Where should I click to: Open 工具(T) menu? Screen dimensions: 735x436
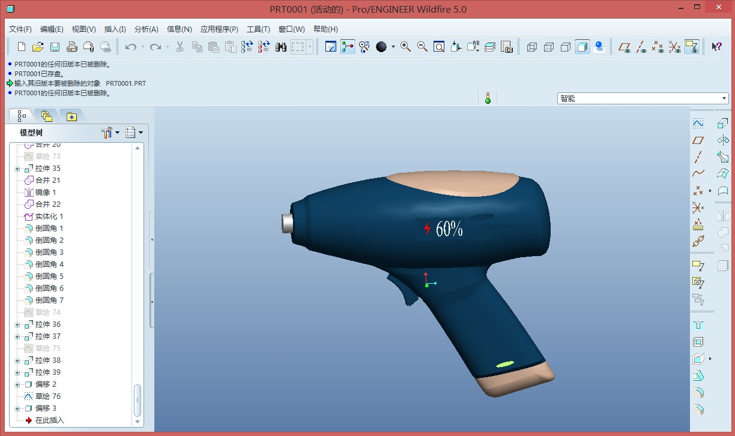coord(258,29)
